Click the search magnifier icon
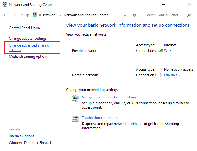 [189, 15]
